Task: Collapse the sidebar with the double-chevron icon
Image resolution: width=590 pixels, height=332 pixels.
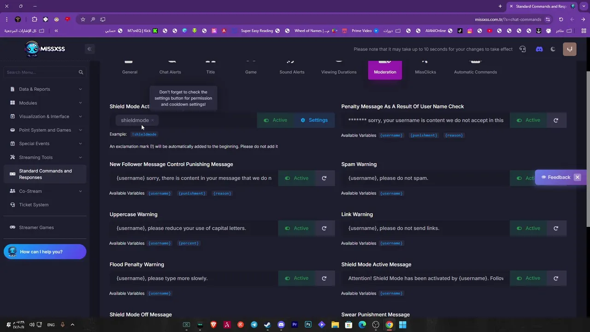Action: pos(89,49)
